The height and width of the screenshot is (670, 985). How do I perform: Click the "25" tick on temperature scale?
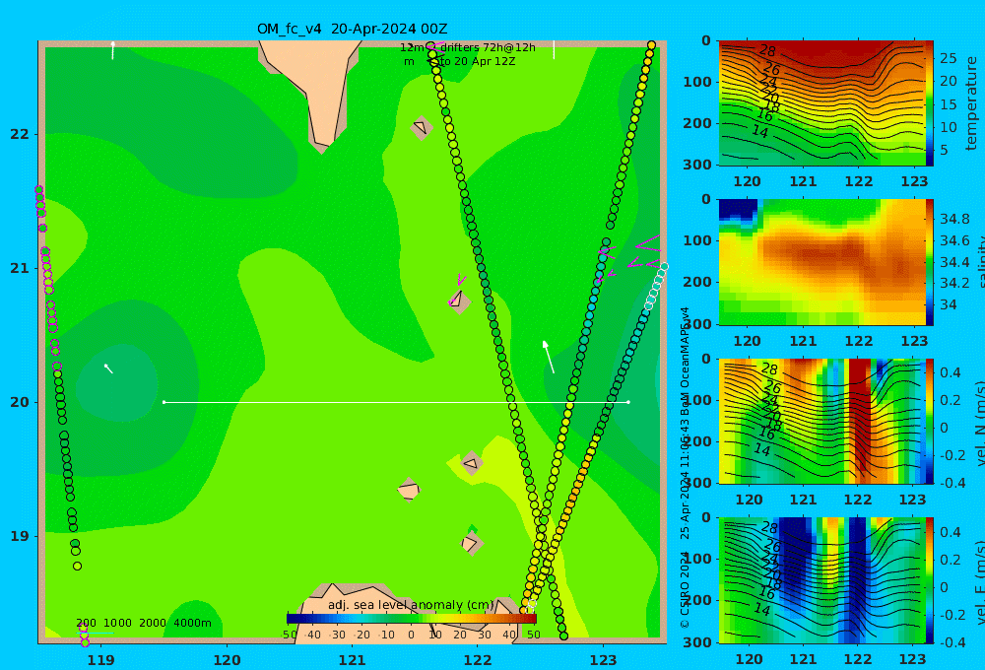(948, 58)
